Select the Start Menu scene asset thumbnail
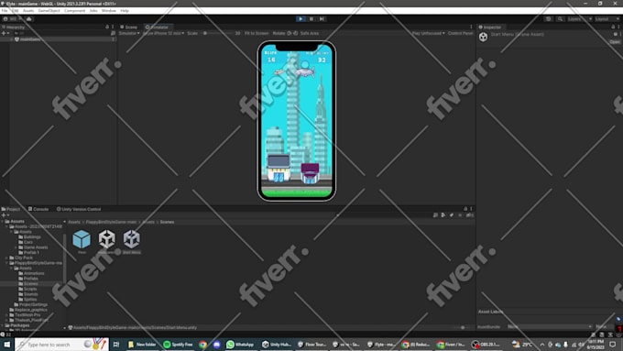 point(132,239)
